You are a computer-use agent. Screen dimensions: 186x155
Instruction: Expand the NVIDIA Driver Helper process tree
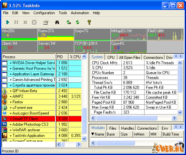pyautogui.click(x=11, y=63)
